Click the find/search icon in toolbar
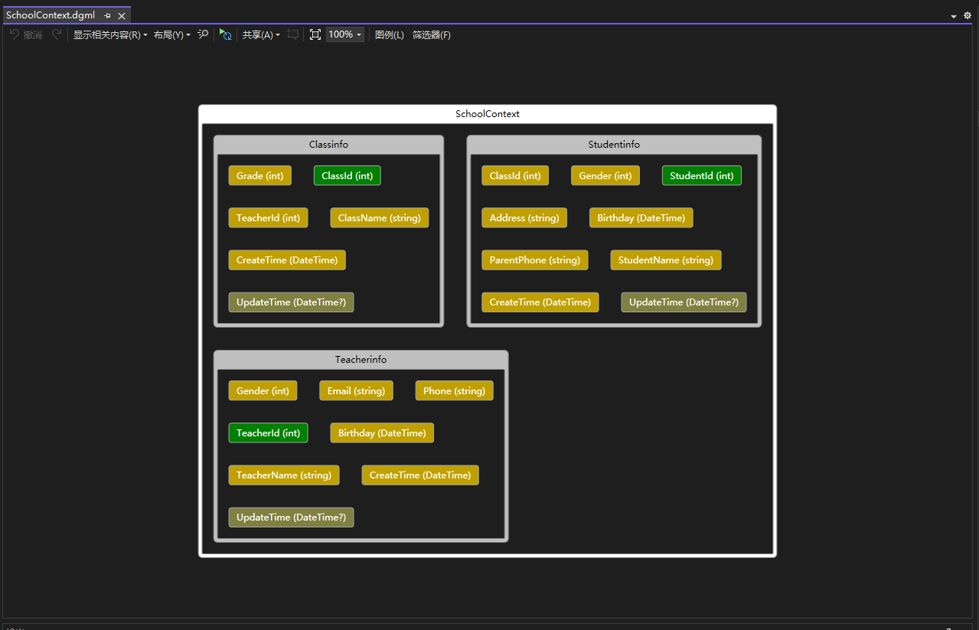This screenshot has height=630, width=979. [203, 34]
